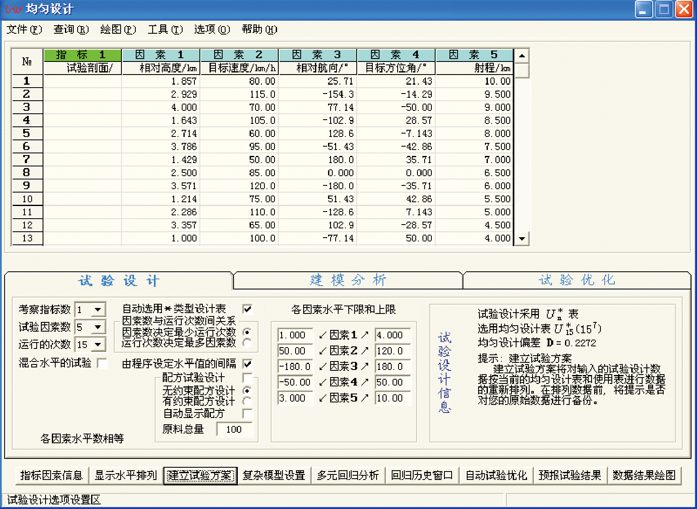Select 运行次数决定最多因素数 radio option
Viewport: 697px width, 509px height.
tap(248, 343)
